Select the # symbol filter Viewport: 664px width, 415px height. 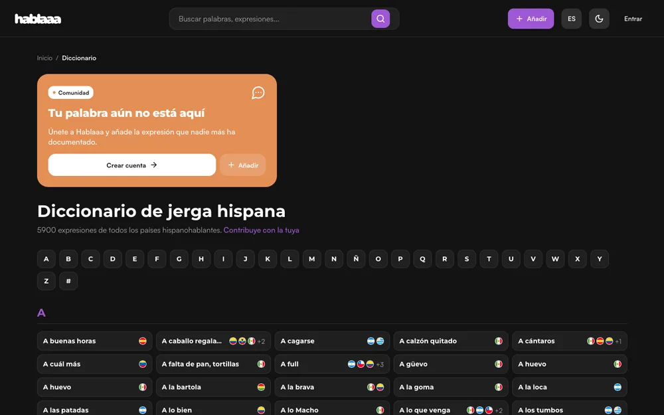(68, 281)
